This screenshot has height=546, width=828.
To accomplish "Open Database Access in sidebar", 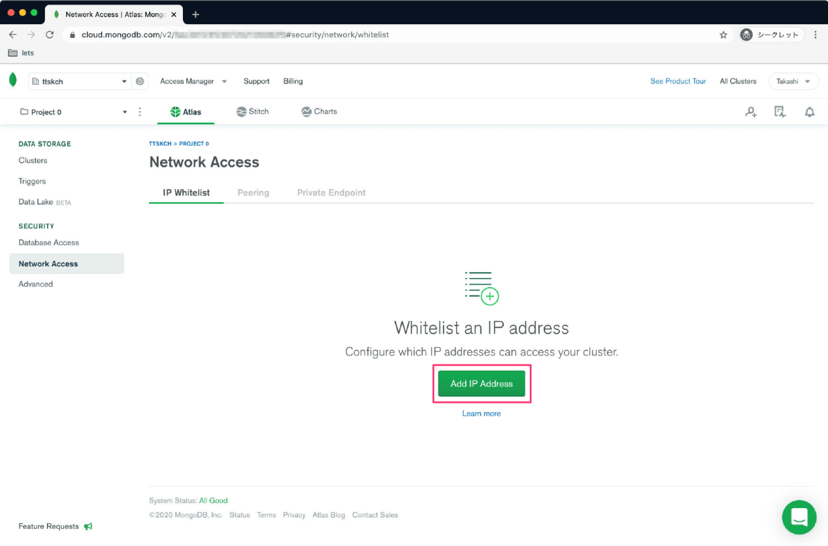I will 49,242.
